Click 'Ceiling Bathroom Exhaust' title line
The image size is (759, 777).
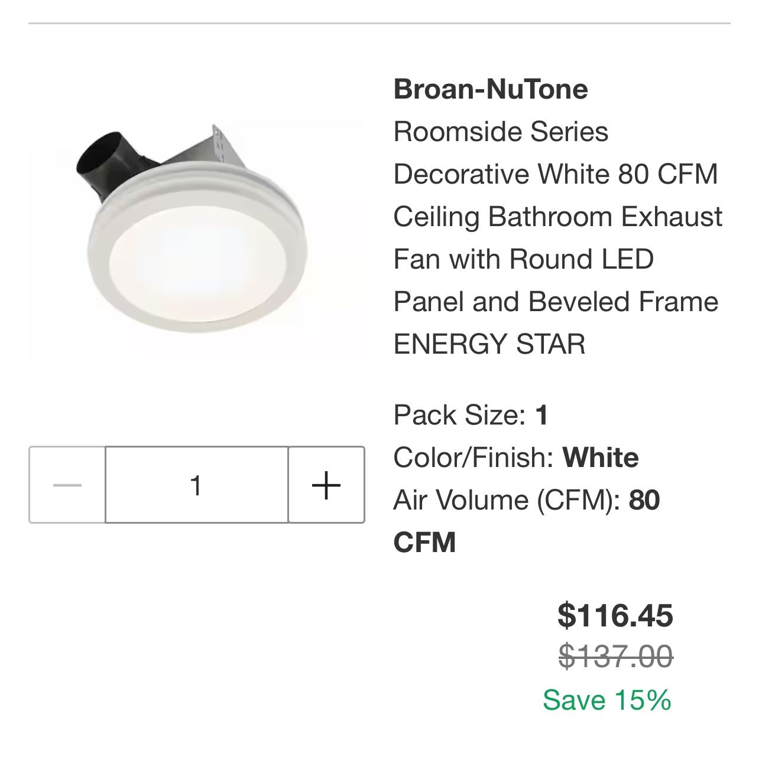(x=557, y=217)
